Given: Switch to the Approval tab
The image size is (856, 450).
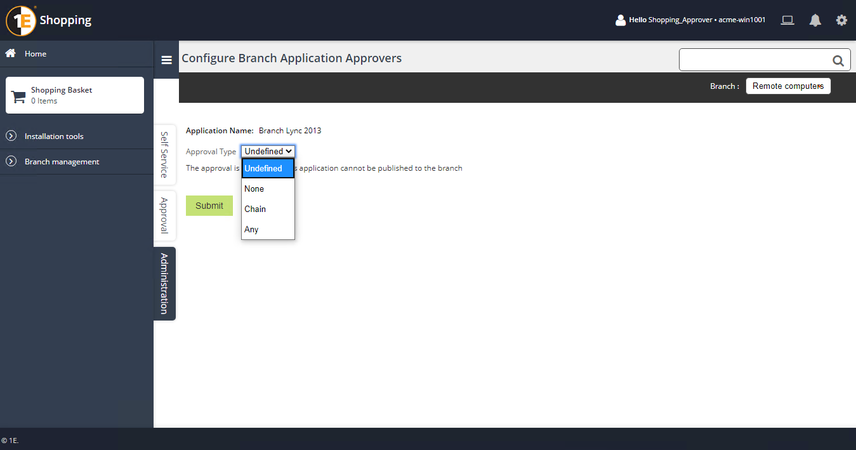Looking at the screenshot, I should (164, 215).
